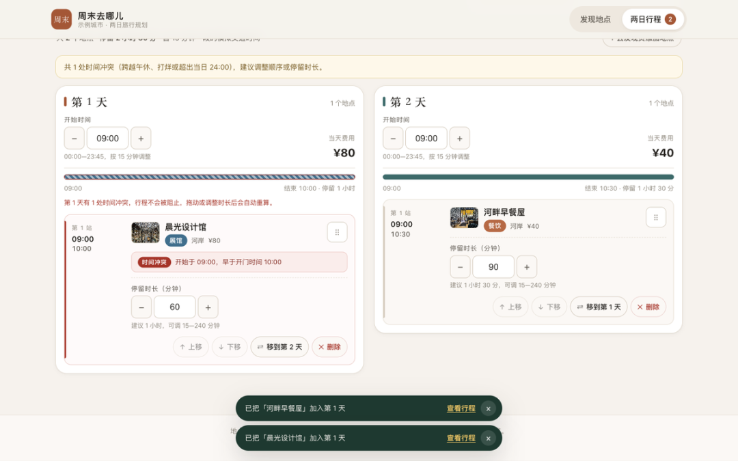
Task: Switch to the 发现地点 tab
Action: pyautogui.click(x=595, y=19)
